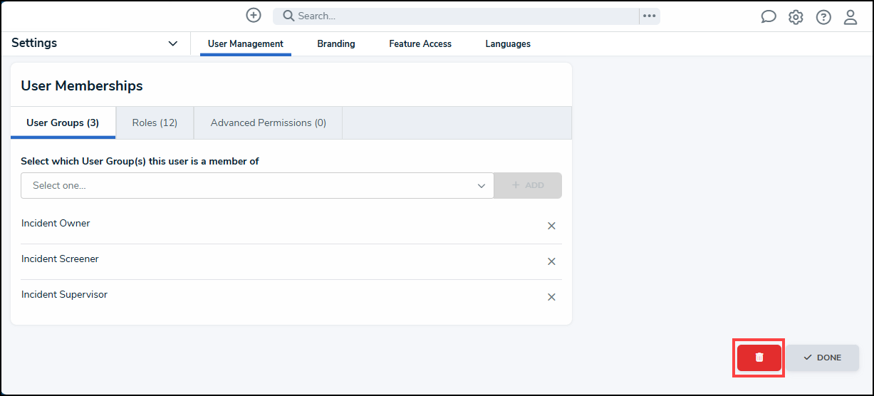
Task: Click the Incident Supervisor row text
Action: pos(64,294)
